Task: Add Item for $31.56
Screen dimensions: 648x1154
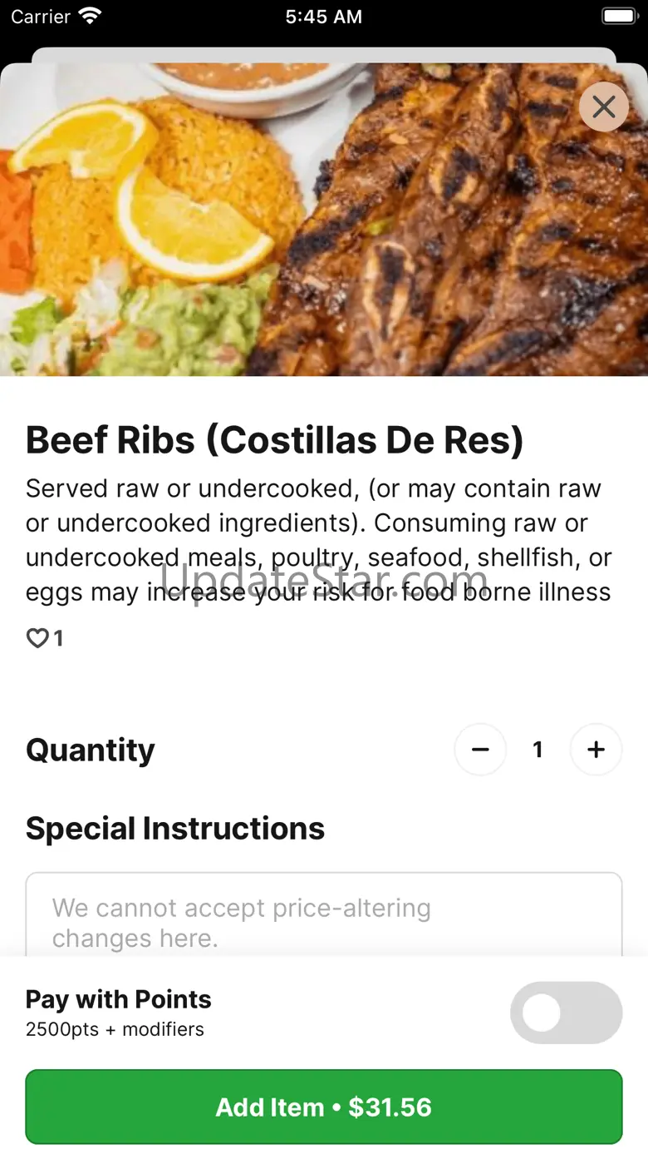Action: click(x=324, y=1107)
